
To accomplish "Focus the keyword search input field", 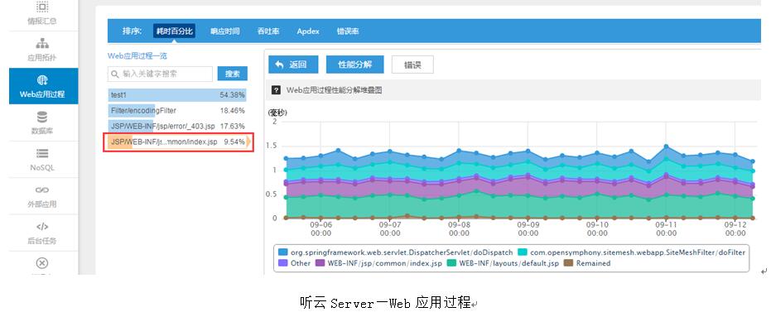I will click(x=161, y=74).
